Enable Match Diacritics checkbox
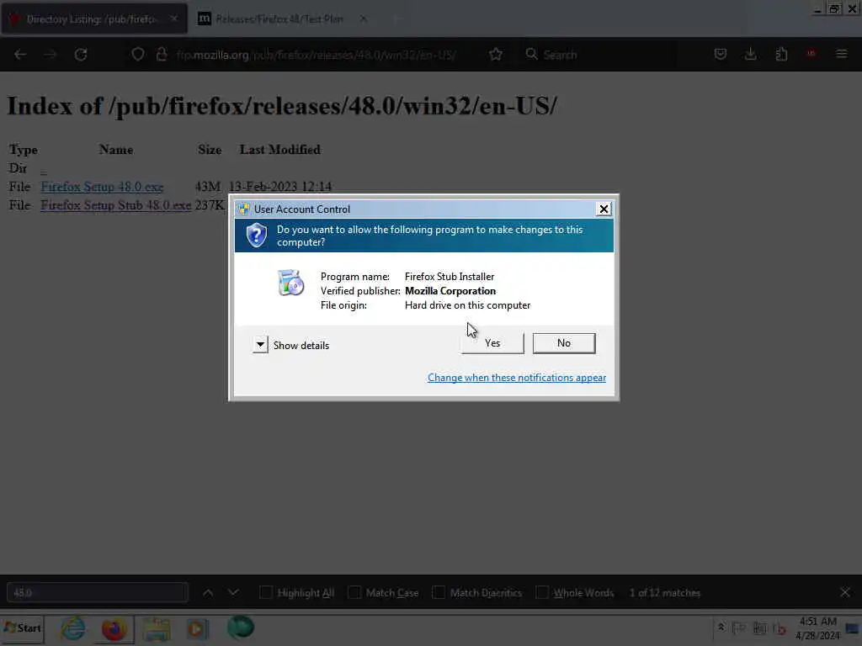This screenshot has height=646, width=862. click(438, 592)
